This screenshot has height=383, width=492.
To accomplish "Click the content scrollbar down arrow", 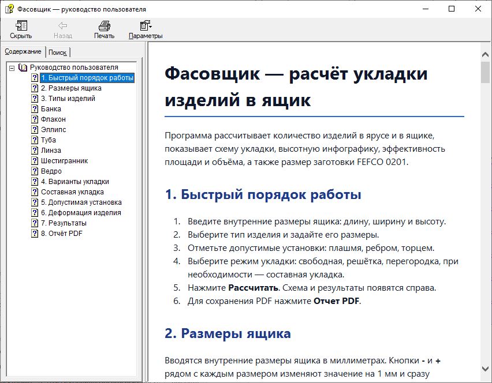I will (485, 368).
